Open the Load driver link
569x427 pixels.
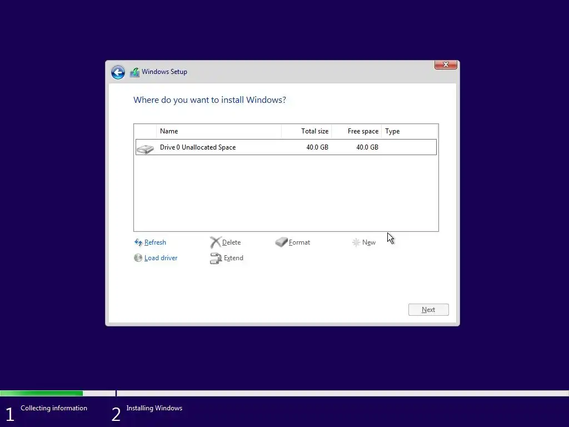coord(161,258)
